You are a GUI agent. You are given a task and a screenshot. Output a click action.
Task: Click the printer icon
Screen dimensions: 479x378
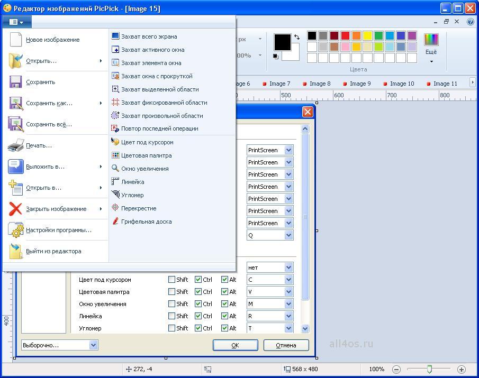click(x=15, y=145)
